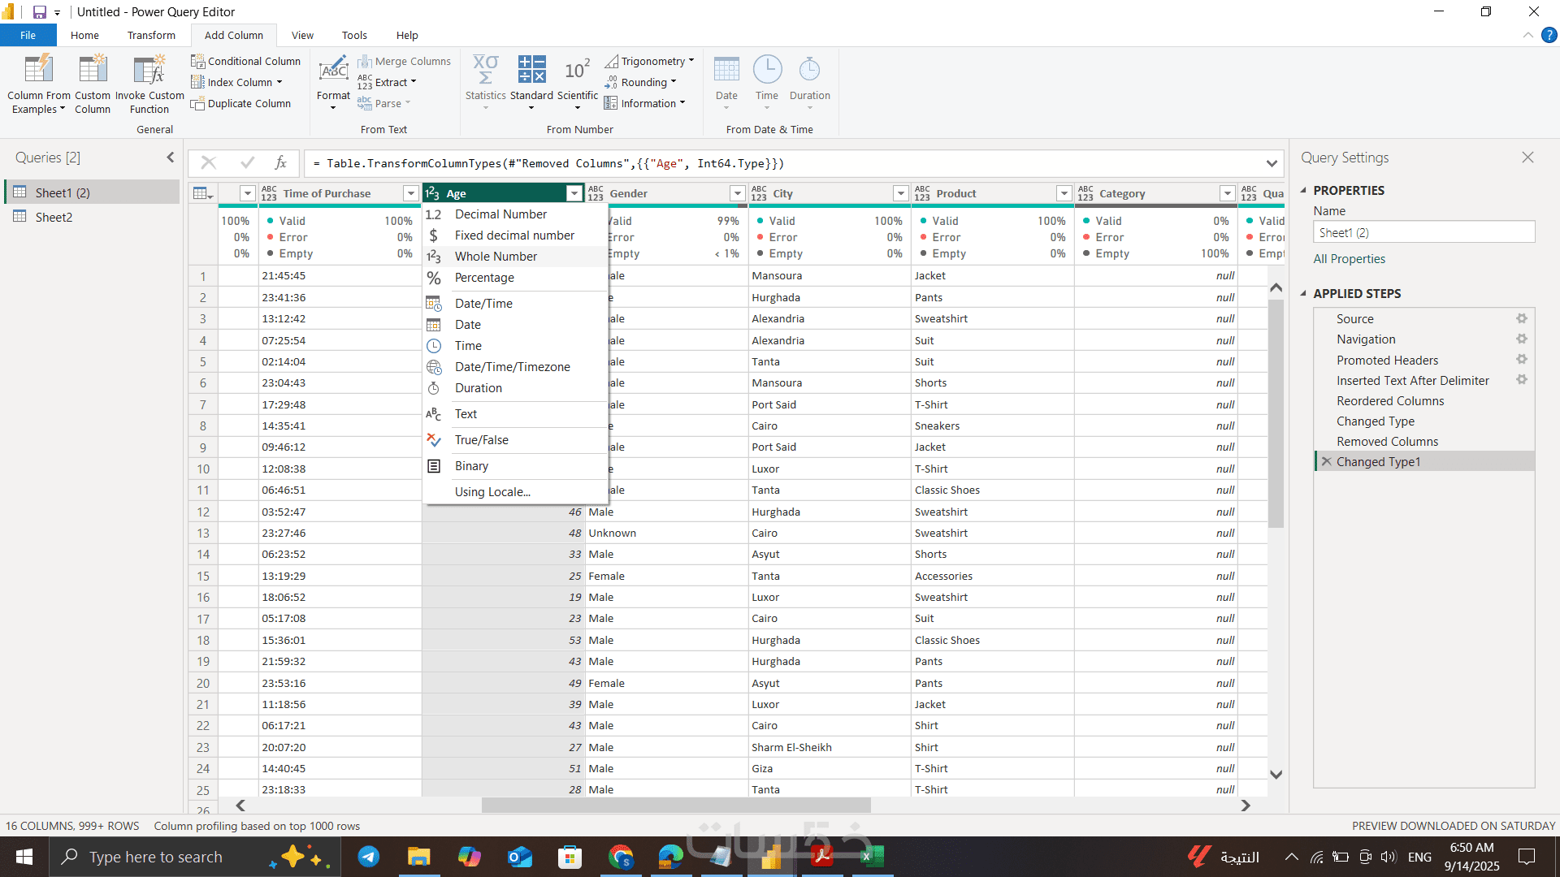Open the City column filter dropdown

pyautogui.click(x=900, y=193)
